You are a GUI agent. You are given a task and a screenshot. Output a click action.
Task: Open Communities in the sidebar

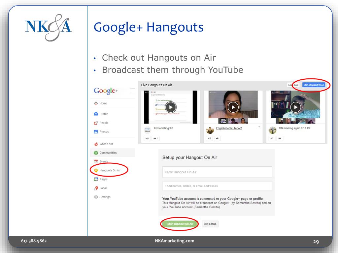point(113,153)
